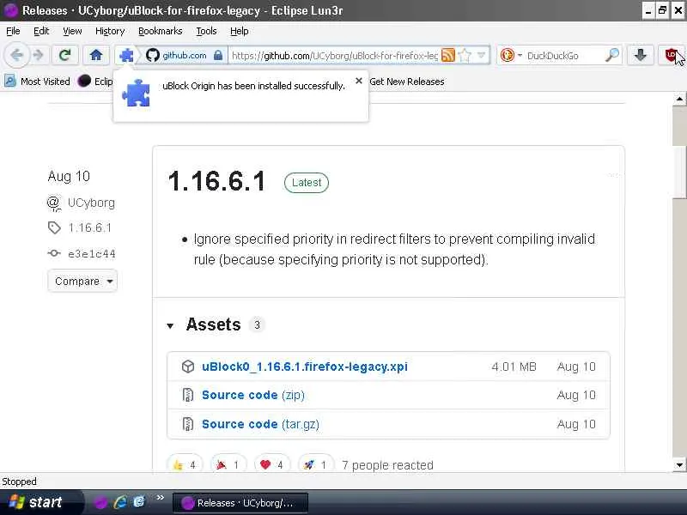687x515 pixels.
Task: Open the Tools menu
Action: [206, 31]
